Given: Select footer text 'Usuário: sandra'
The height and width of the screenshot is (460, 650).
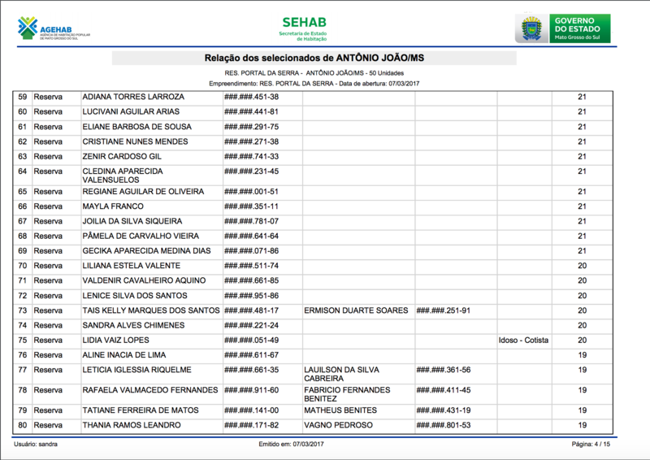Looking at the screenshot, I should [x=36, y=445].
